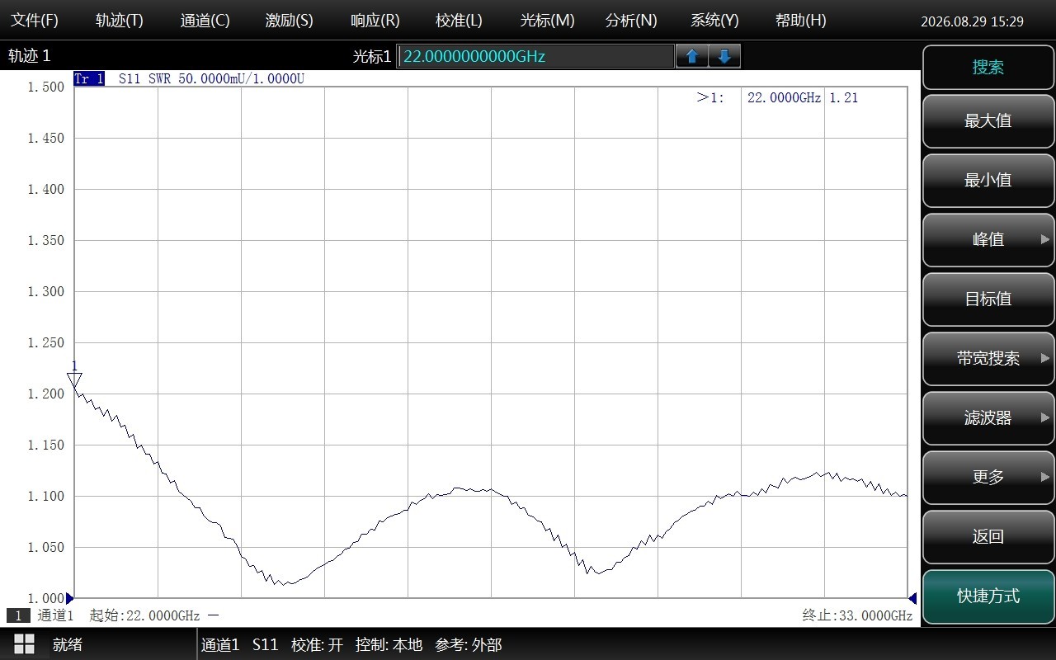This screenshot has height=660, width=1056.
Task: Open the 系统(Y) menu
Action: (715, 21)
